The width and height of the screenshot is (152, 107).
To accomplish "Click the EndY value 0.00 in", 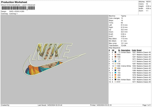I will pos(124,36).
